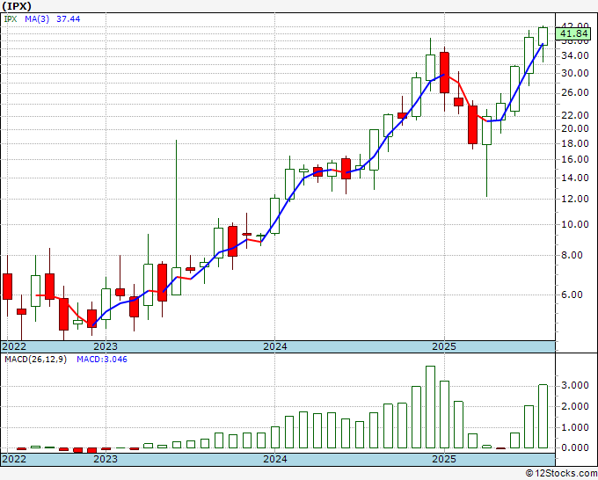Click the 30.00 price axis label
The height and width of the screenshot is (480, 598).
tap(576, 73)
